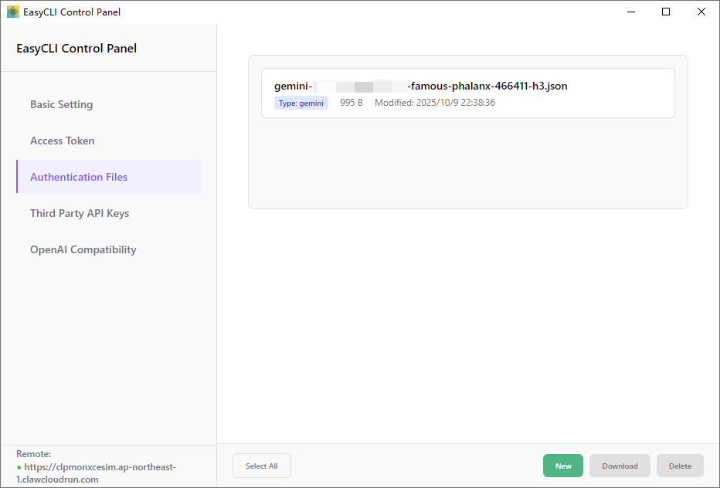Select Authentication Files in the sidebar

(x=79, y=177)
